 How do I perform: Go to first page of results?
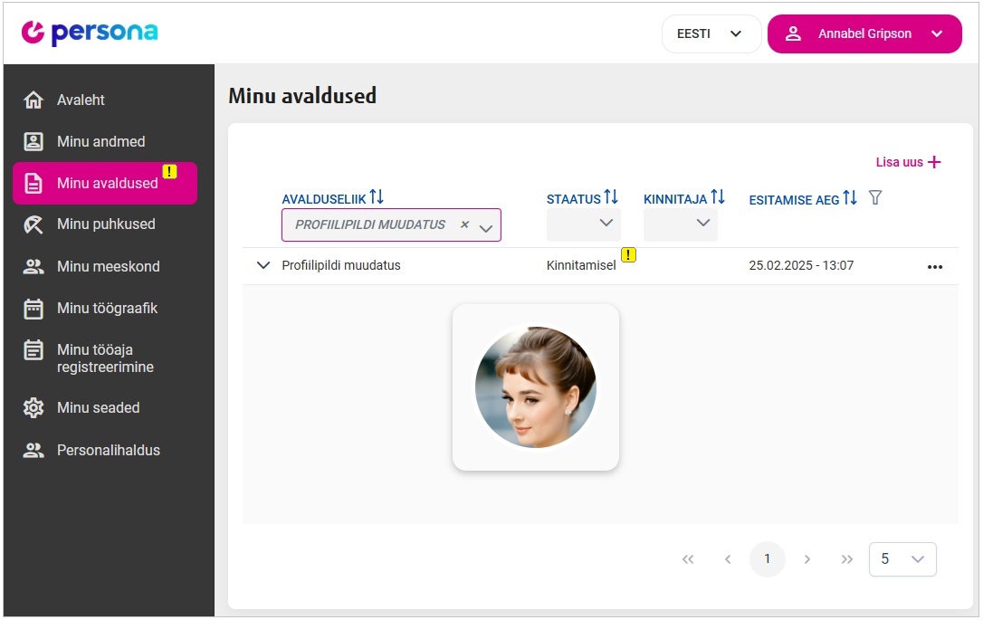point(688,559)
